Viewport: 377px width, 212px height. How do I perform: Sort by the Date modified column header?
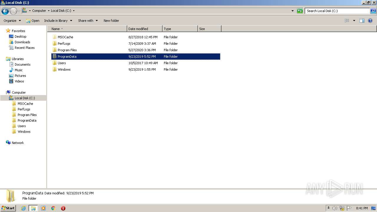145,29
